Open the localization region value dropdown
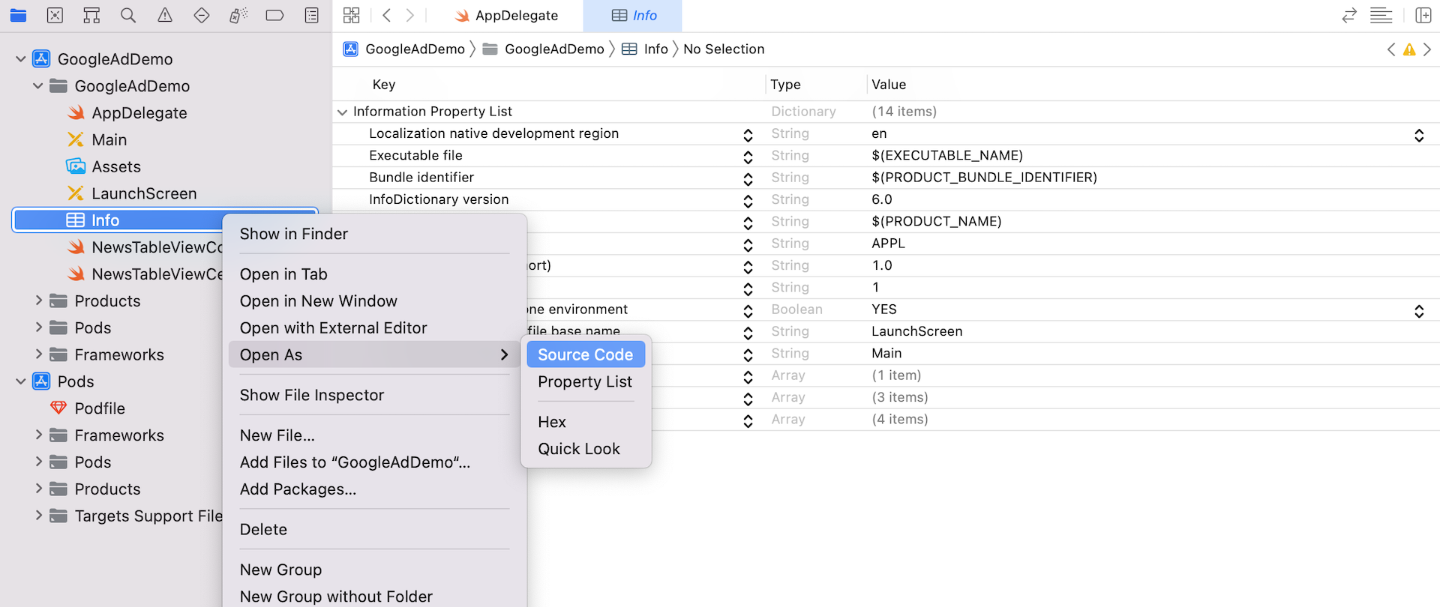The height and width of the screenshot is (607, 1440). (1418, 134)
